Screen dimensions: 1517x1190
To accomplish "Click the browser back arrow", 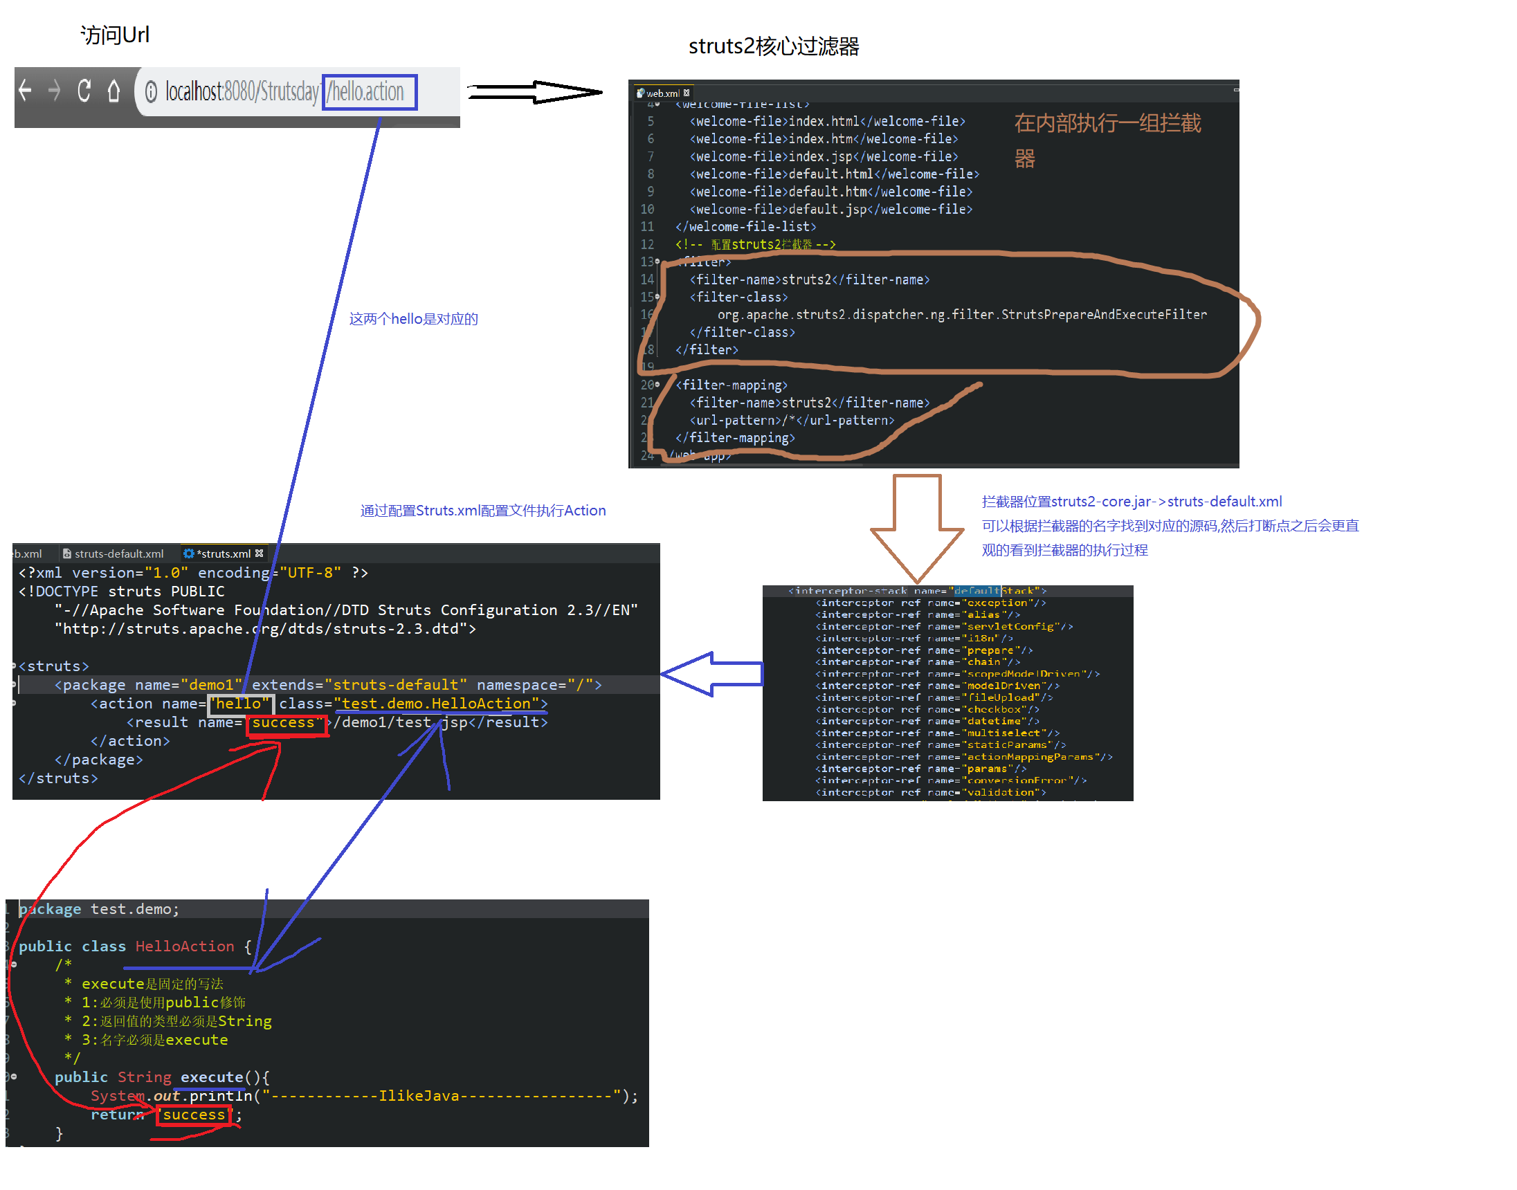I will (25, 91).
